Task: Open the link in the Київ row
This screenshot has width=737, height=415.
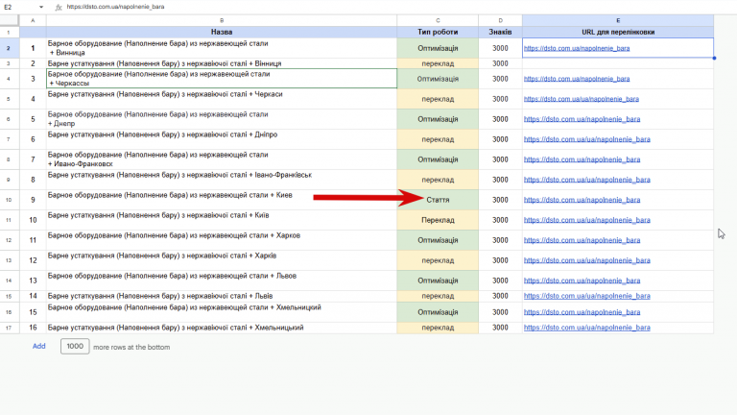Action: (x=587, y=220)
